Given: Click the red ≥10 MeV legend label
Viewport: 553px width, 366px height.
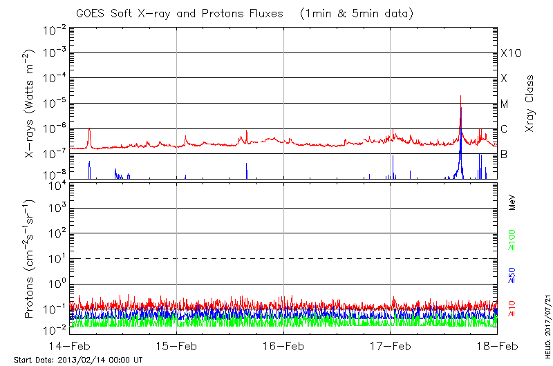Looking at the screenshot, I should coord(512,307).
